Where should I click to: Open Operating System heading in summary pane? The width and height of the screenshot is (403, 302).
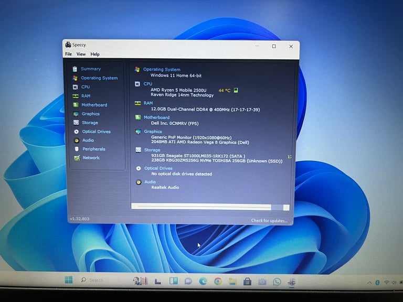tap(162, 69)
